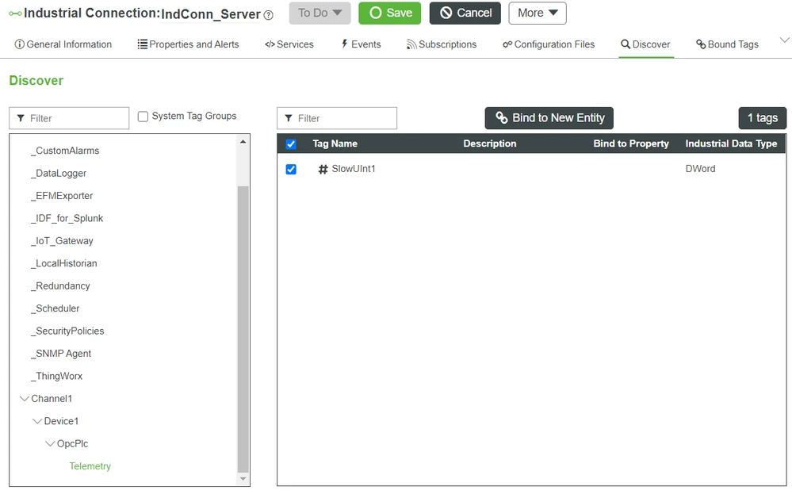Click the tag list Filter input field

click(x=337, y=118)
